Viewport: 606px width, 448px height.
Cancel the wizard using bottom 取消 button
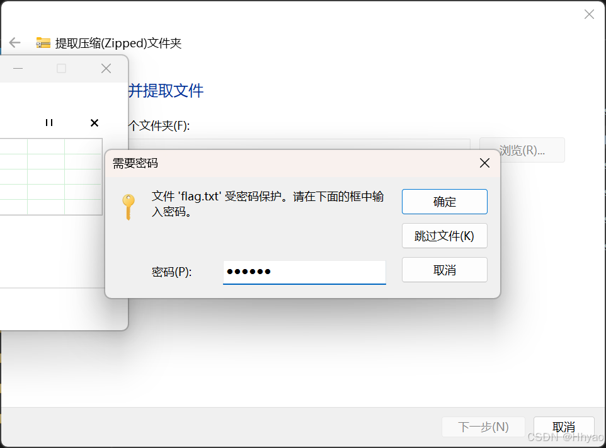pyautogui.click(x=564, y=427)
